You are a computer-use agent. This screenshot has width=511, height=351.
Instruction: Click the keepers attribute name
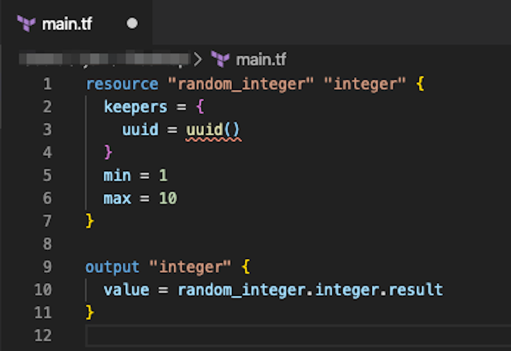tap(134, 106)
